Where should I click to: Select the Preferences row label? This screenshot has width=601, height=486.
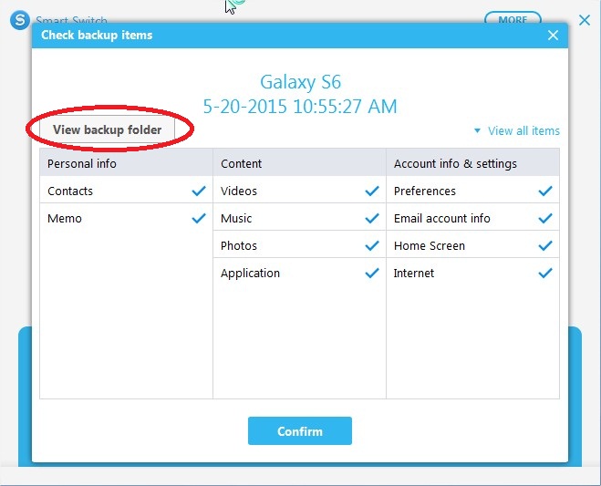[425, 191]
